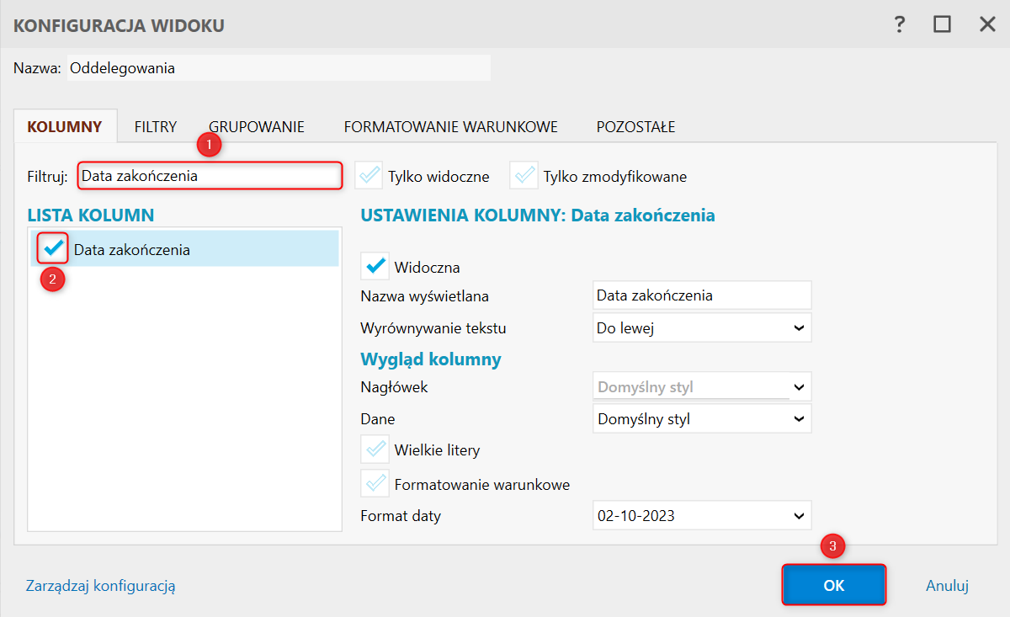Image resolution: width=1010 pixels, height=617 pixels.
Task: Enable Formatowanie warunkowe checkbox
Action: [375, 483]
